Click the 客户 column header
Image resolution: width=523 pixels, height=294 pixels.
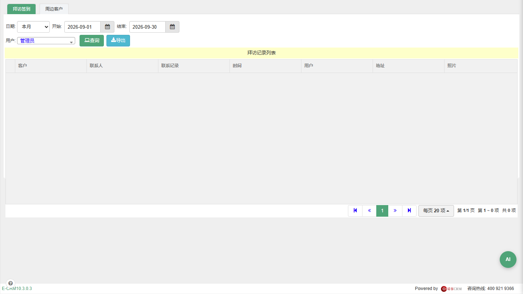(x=51, y=66)
